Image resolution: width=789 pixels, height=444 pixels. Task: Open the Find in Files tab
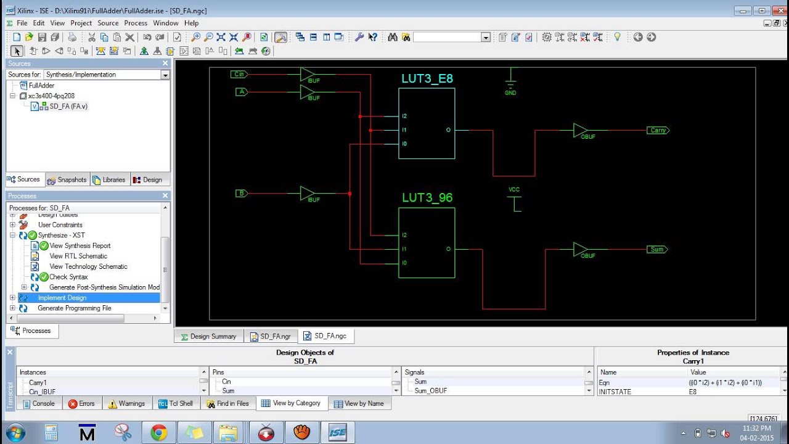227,403
